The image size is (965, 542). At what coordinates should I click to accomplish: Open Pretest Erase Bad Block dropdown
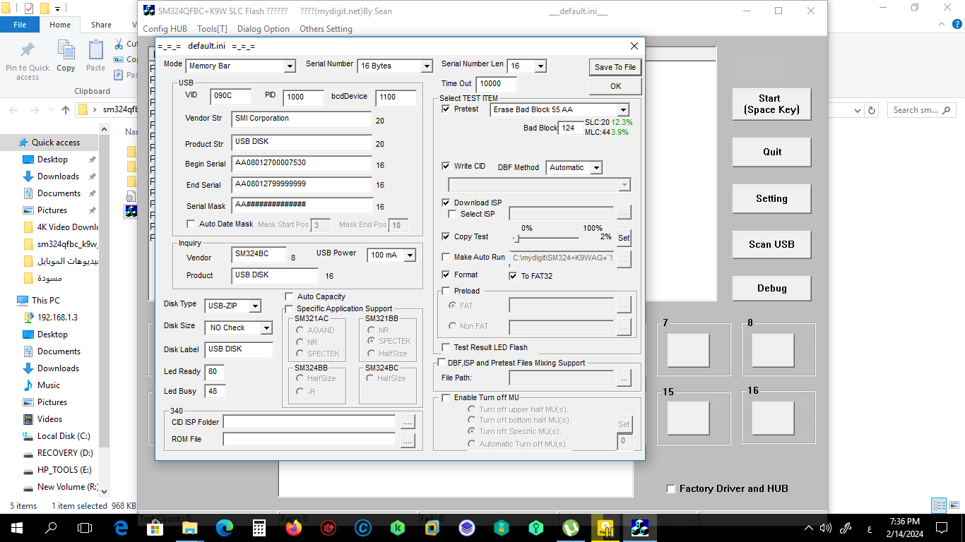pyautogui.click(x=622, y=110)
